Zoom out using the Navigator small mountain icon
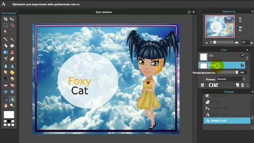 [207, 43]
